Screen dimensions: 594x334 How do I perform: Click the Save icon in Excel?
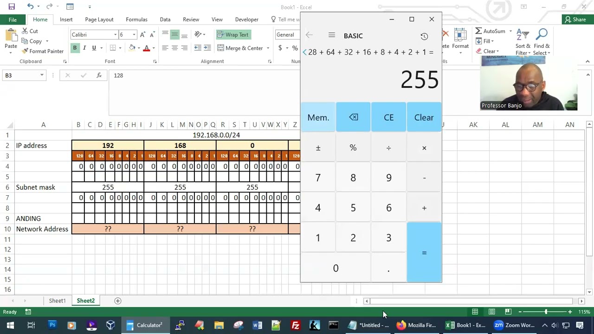coord(12,6)
